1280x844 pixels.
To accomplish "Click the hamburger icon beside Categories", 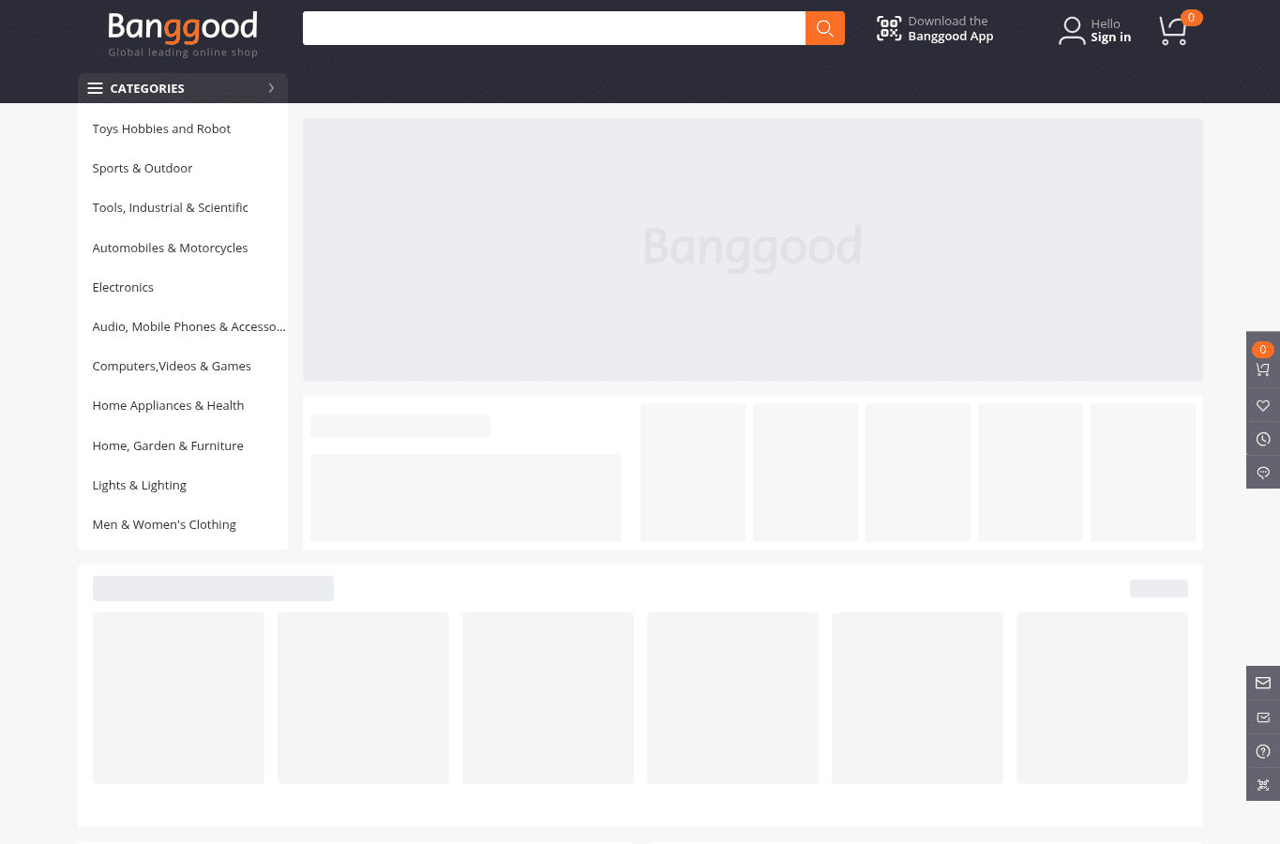I will tap(95, 88).
